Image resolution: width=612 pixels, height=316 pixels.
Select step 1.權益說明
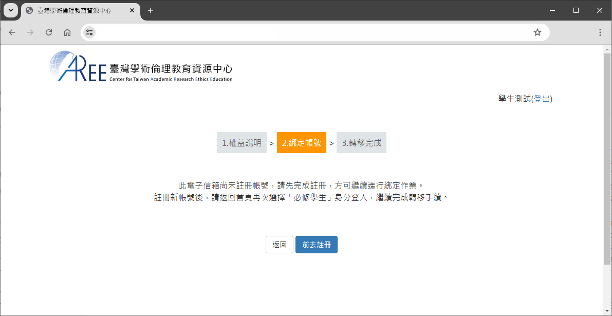242,143
